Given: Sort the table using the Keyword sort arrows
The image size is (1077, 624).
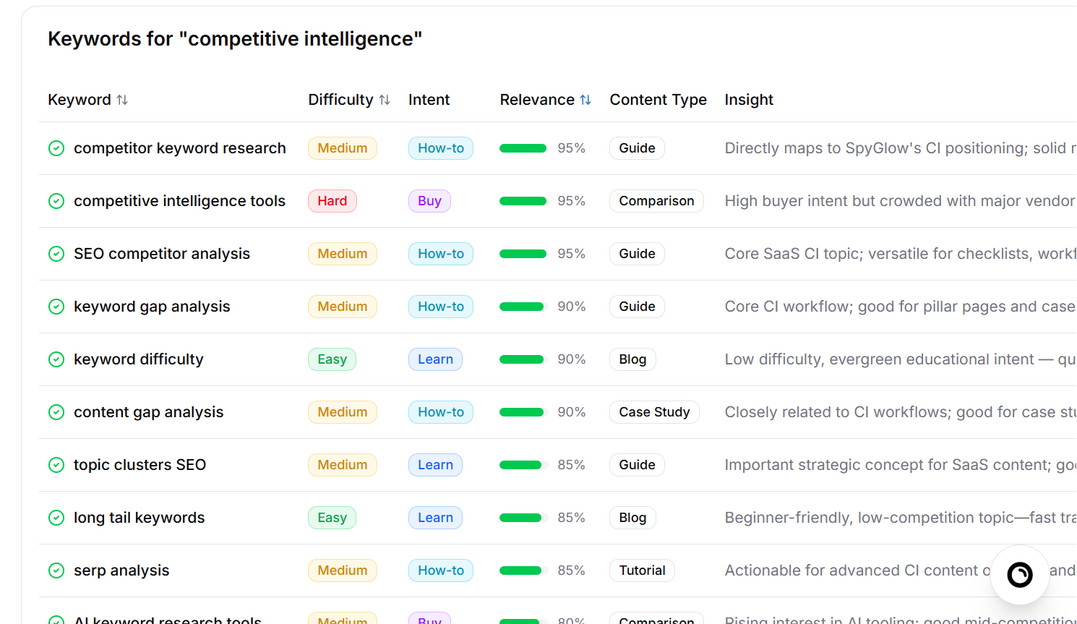Looking at the screenshot, I should coord(123,100).
